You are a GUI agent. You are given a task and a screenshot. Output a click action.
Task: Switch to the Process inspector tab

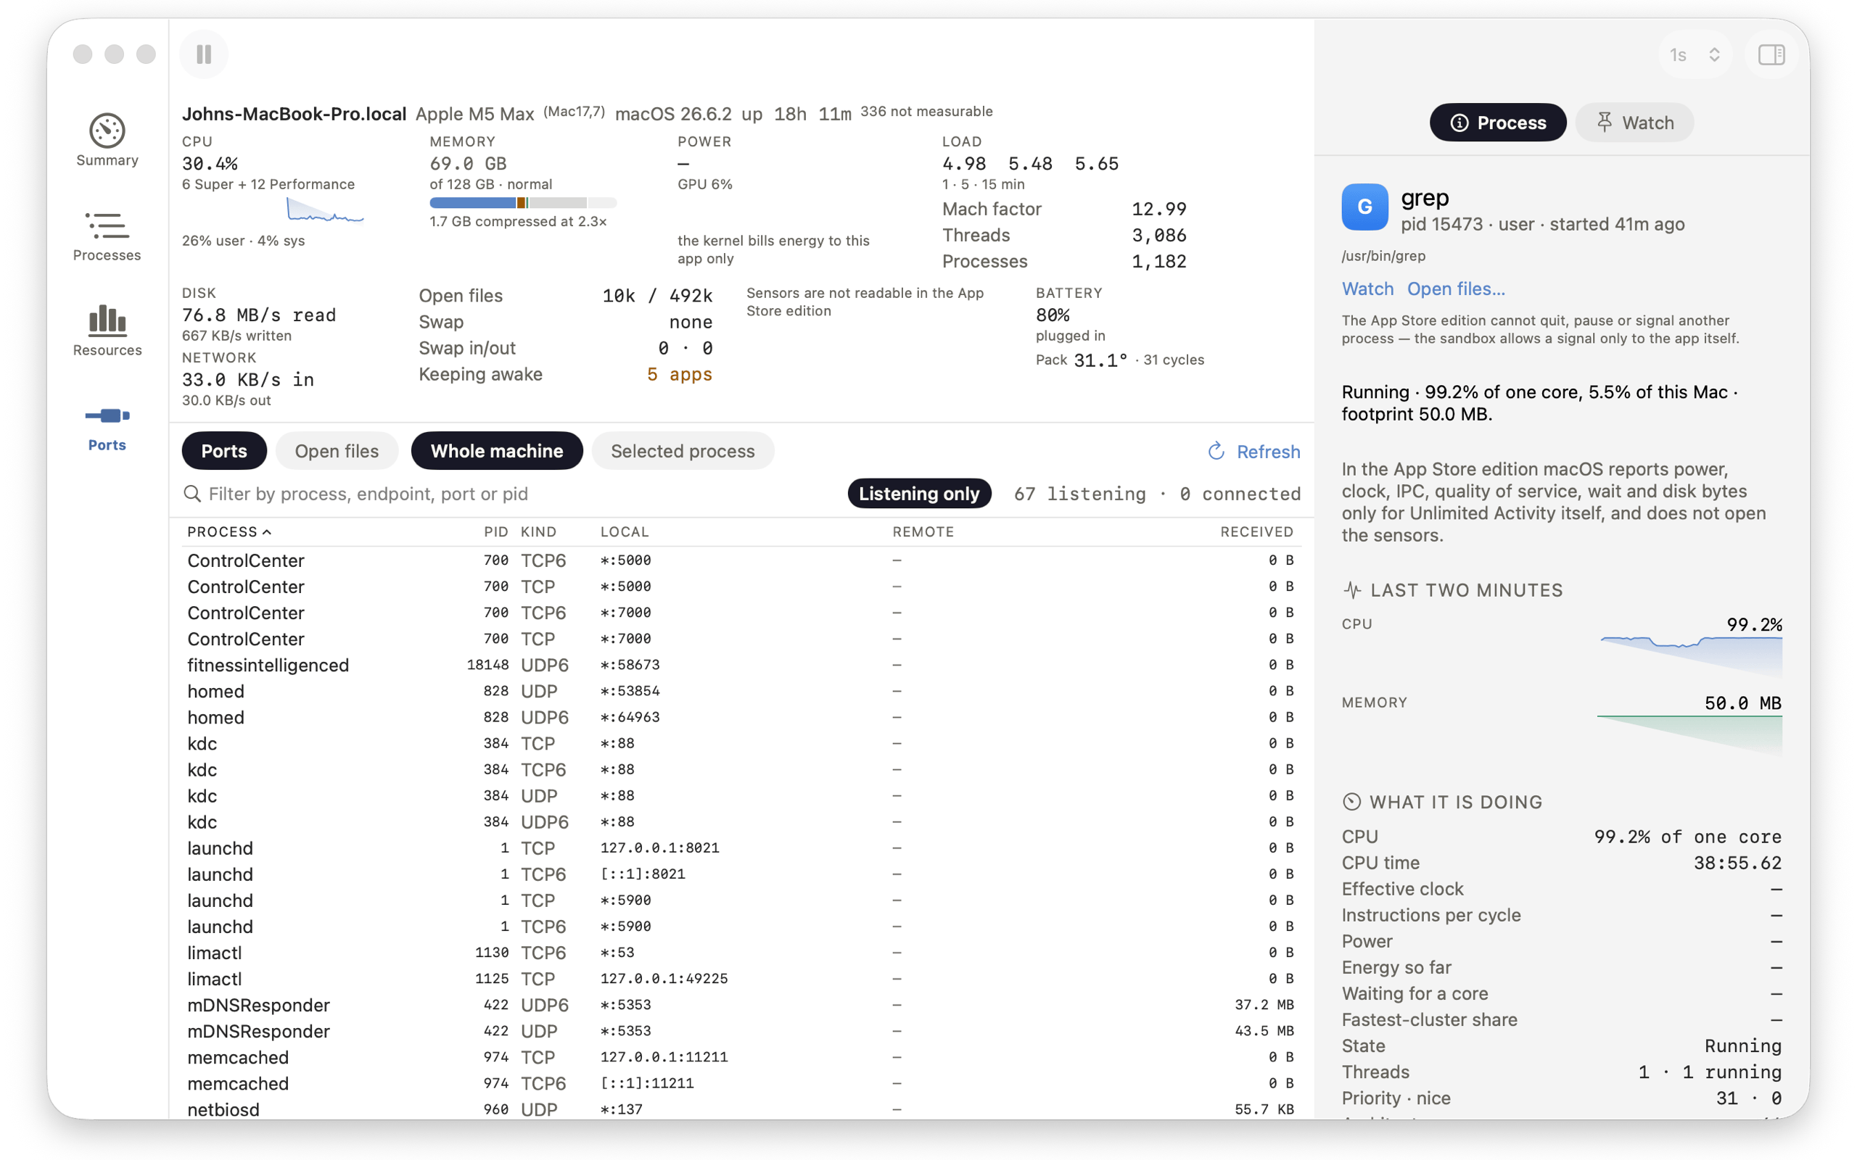[1498, 123]
